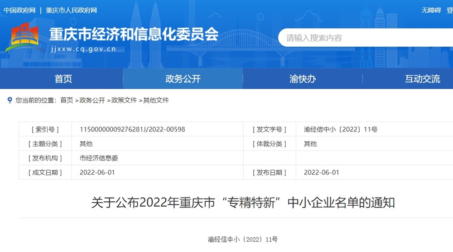Click the article title about 专精特新 企业名单

(x=243, y=202)
